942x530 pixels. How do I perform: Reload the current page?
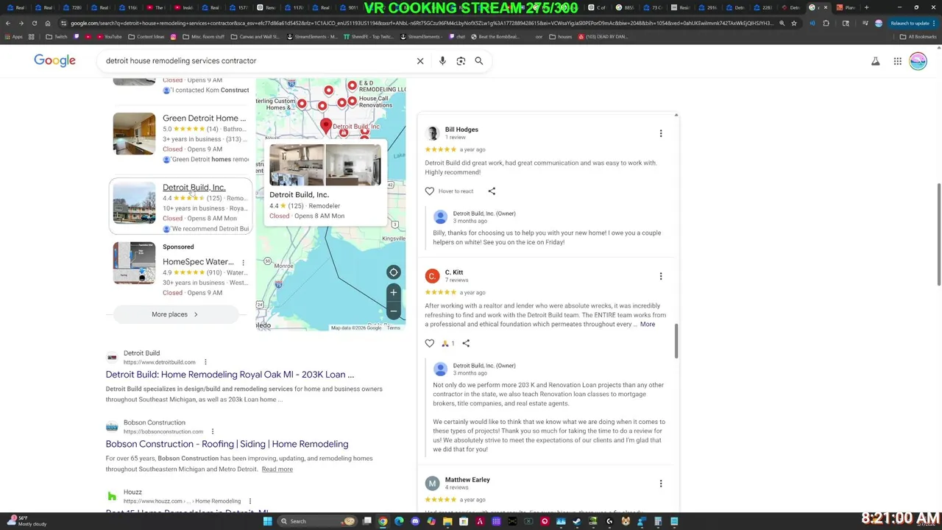(x=35, y=23)
